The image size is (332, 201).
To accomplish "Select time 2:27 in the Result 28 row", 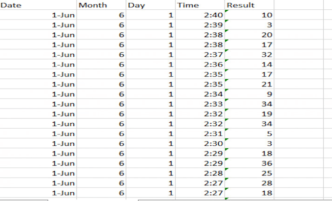I will tap(200, 183).
